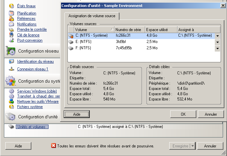Click the Configuration du système gear icon
Image resolution: width=227 pixels, height=156 pixels.
click(11, 81)
